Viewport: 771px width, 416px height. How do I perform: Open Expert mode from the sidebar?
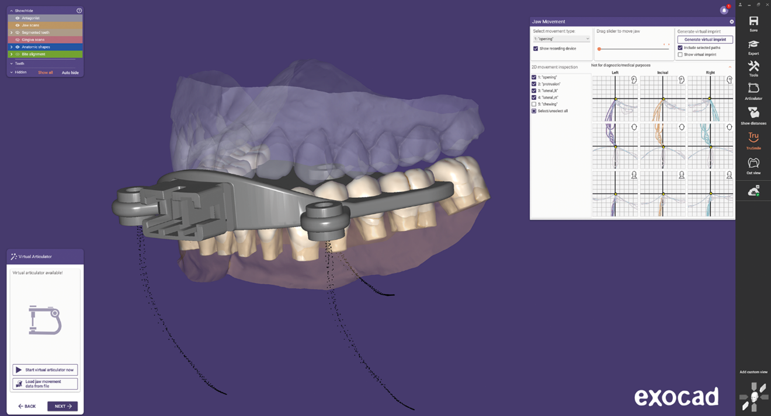(753, 46)
